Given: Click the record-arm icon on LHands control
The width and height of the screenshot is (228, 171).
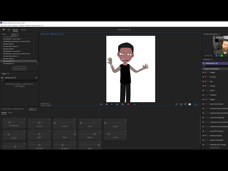Looking at the screenshot, I should pos(126,131).
